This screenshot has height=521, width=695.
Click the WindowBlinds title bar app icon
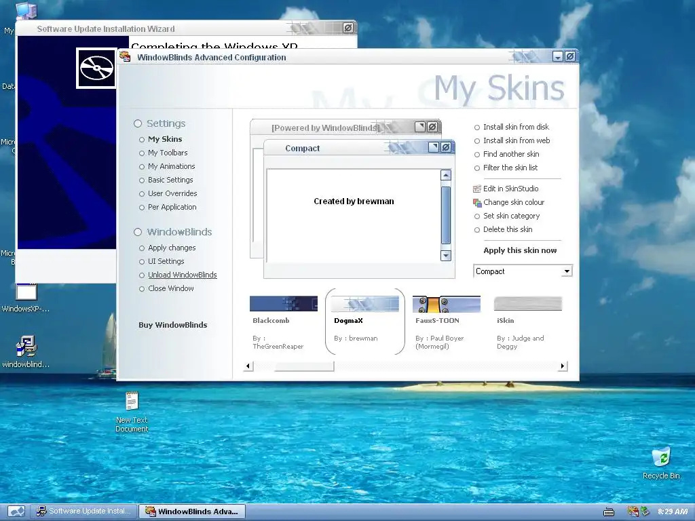click(x=125, y=56)
